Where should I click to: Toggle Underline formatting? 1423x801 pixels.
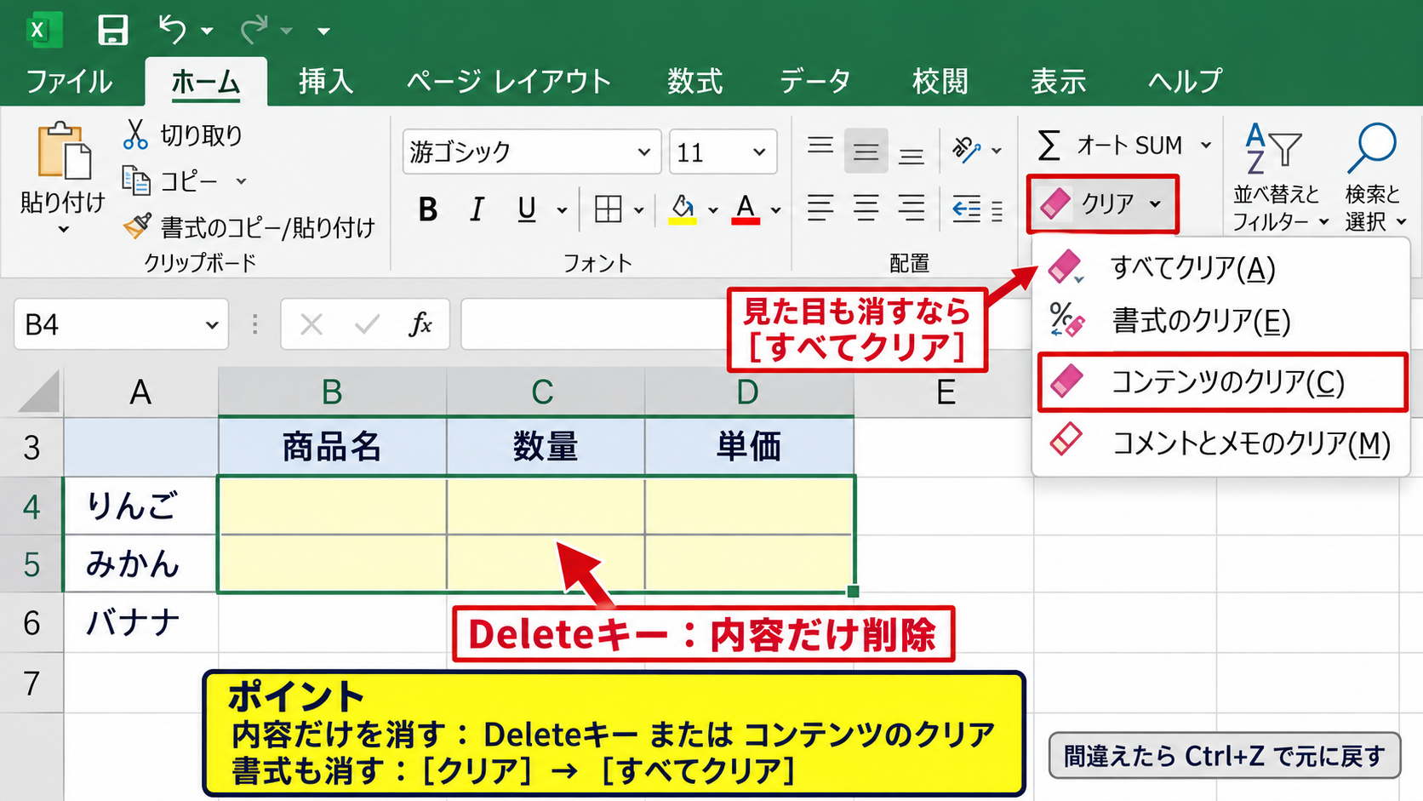pos(527,209)
